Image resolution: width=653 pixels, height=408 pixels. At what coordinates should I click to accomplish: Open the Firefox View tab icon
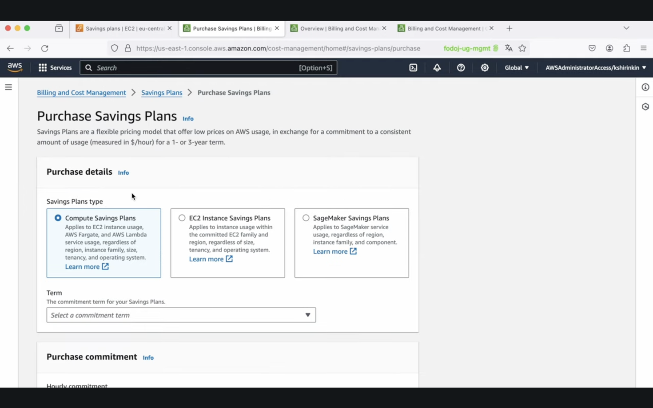[x=59, y=28]
